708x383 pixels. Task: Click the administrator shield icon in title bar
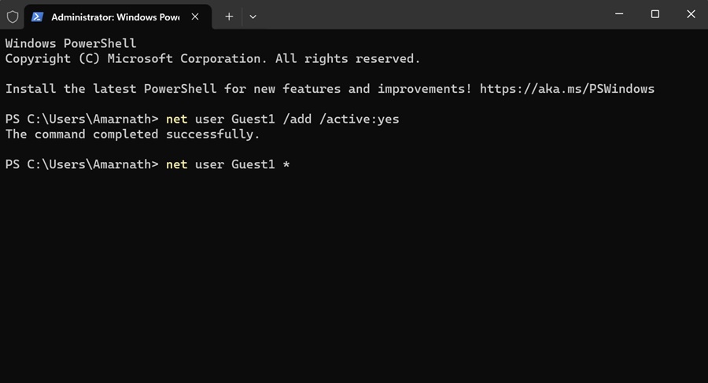pyautogui.click(x=13, y=17)
